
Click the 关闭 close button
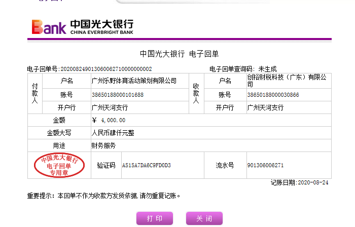click(204, 218)
